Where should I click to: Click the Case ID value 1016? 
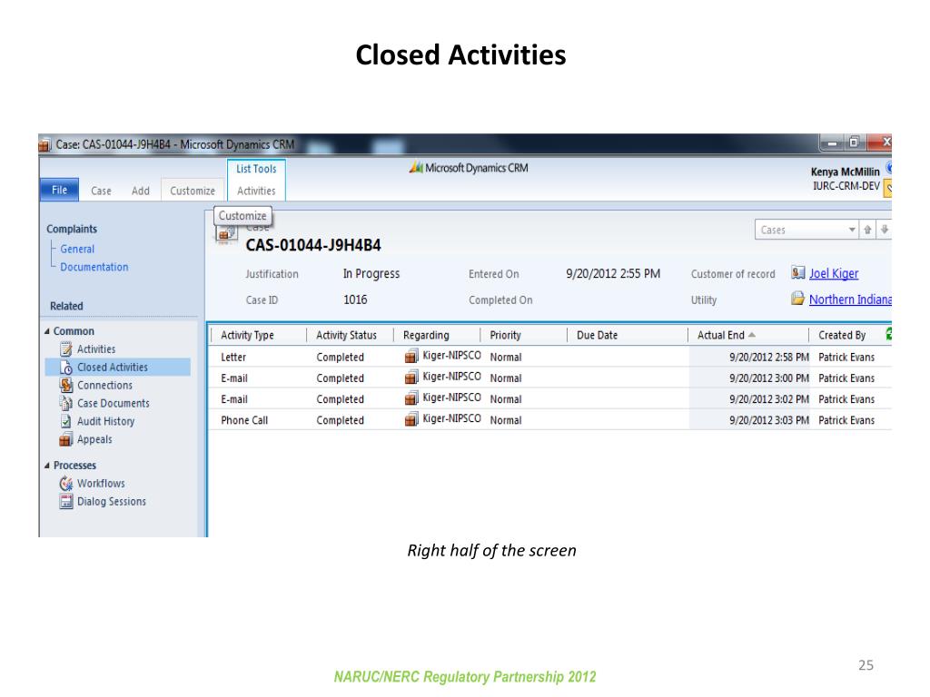click(355, 299)
